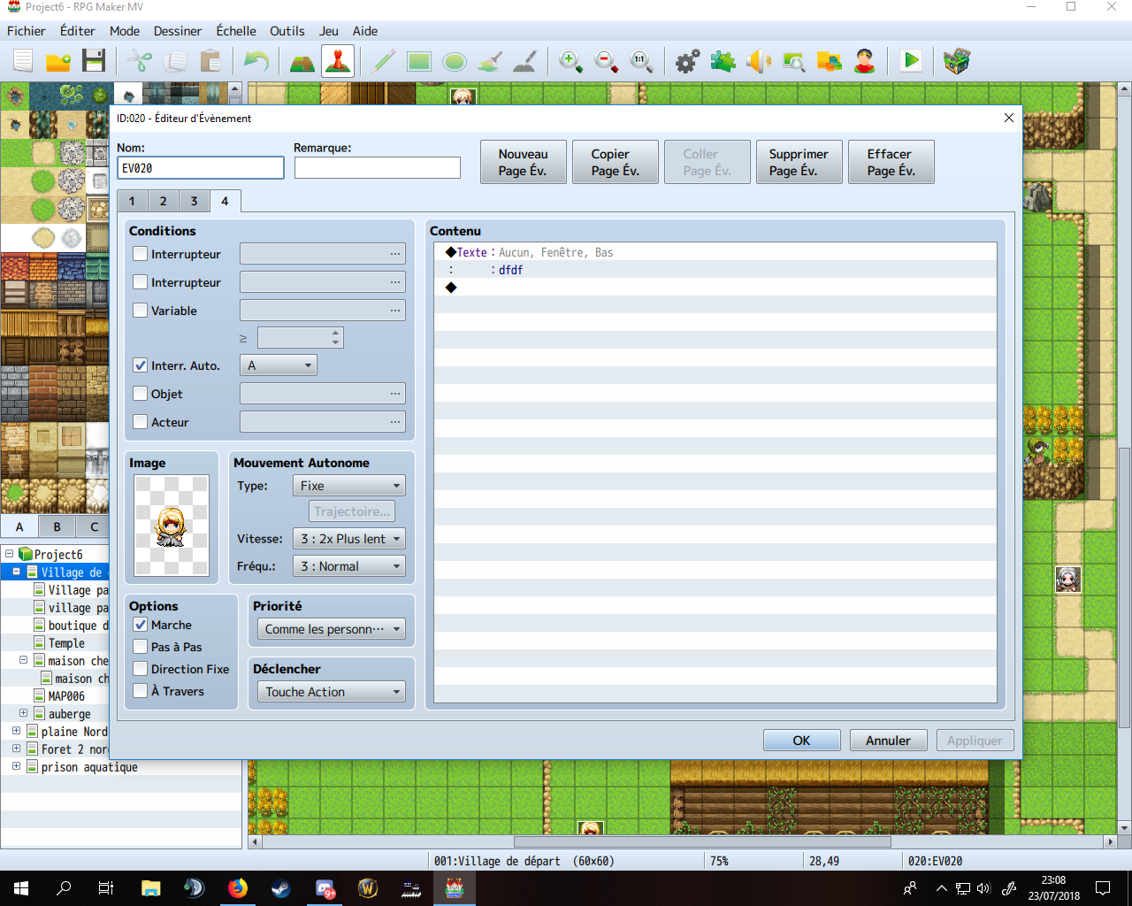Open the Vitesse speed dropdown

[349, 539]
